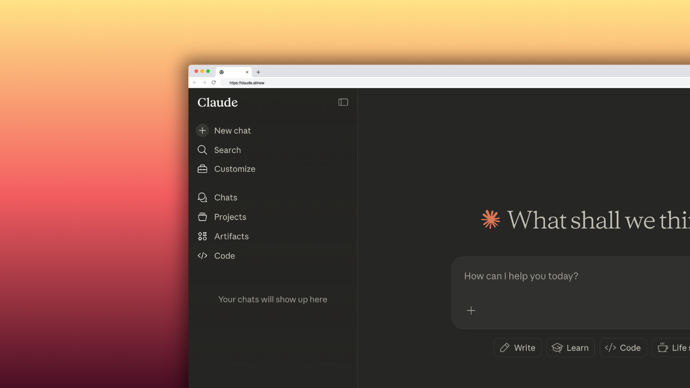
Task: Select the Learn suggestion chip
Action: (570, 348)
